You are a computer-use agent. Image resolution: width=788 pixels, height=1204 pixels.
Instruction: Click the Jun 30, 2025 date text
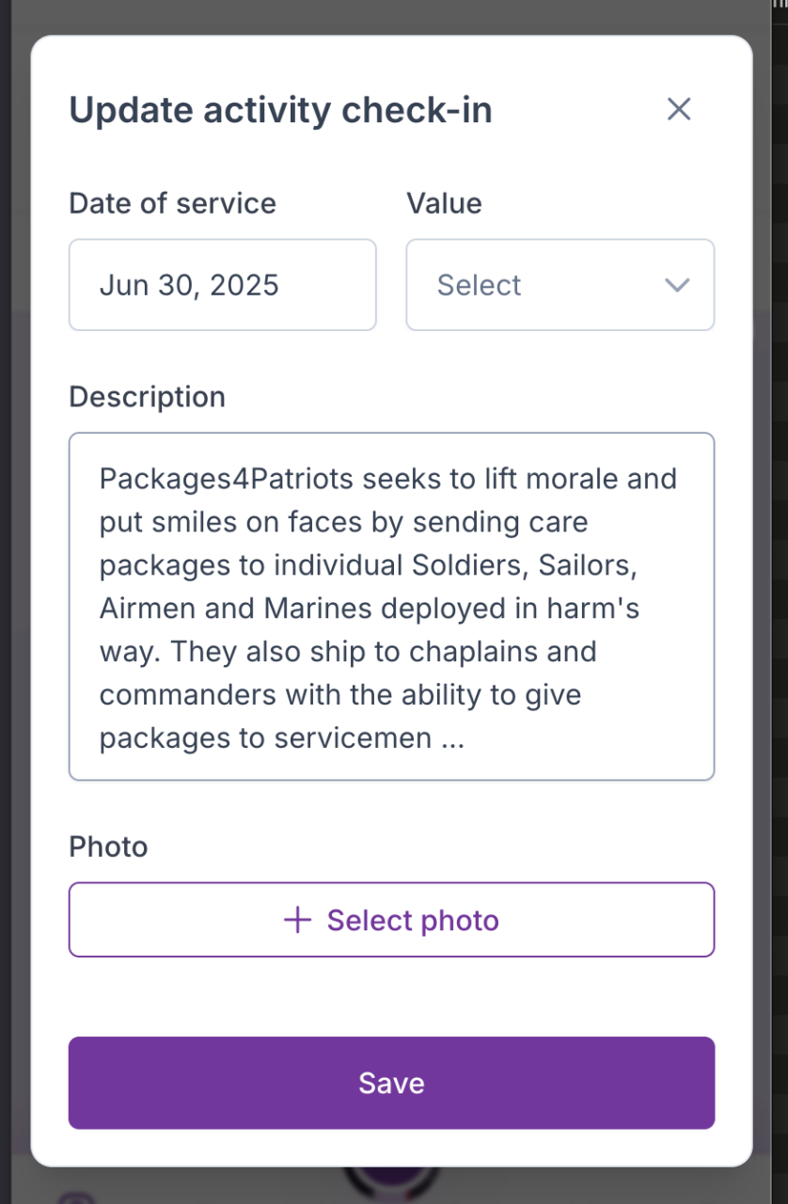pyautogui.click(x=189, y=285)
